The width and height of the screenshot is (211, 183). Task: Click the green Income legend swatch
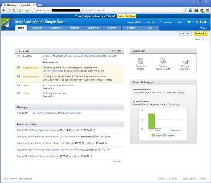click(153, 135)
